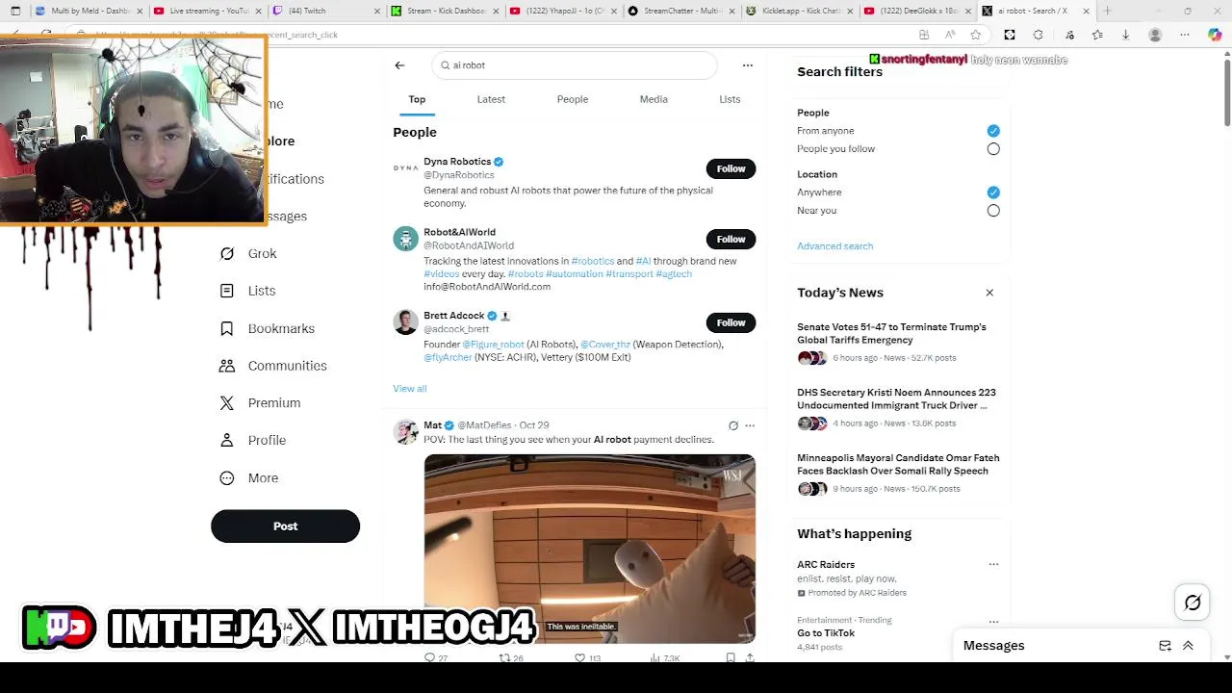
Task: Open the Bookmarks sidebar icon
Action: click(x=227, y=328)
